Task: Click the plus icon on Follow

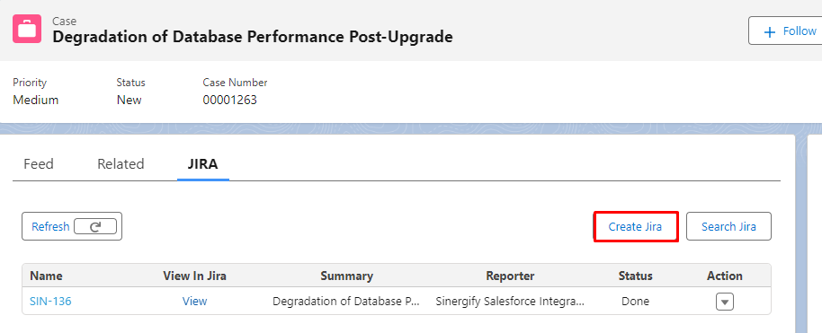Action: pos(770,32)
